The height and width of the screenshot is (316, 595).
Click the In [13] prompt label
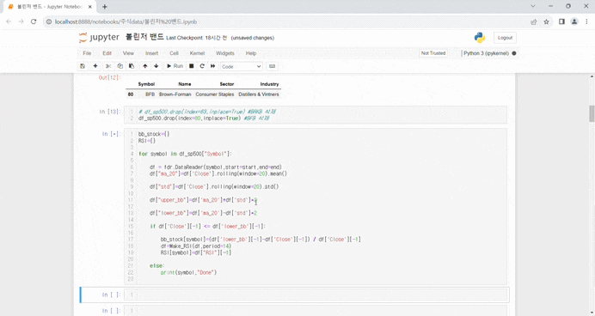coord(110,112)
